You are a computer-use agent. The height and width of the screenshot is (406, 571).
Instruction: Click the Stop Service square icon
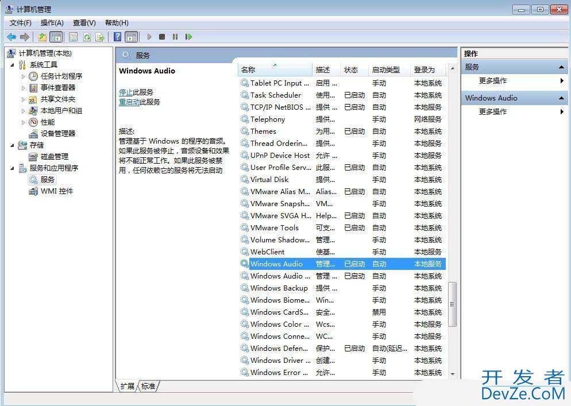coord(162,37)
